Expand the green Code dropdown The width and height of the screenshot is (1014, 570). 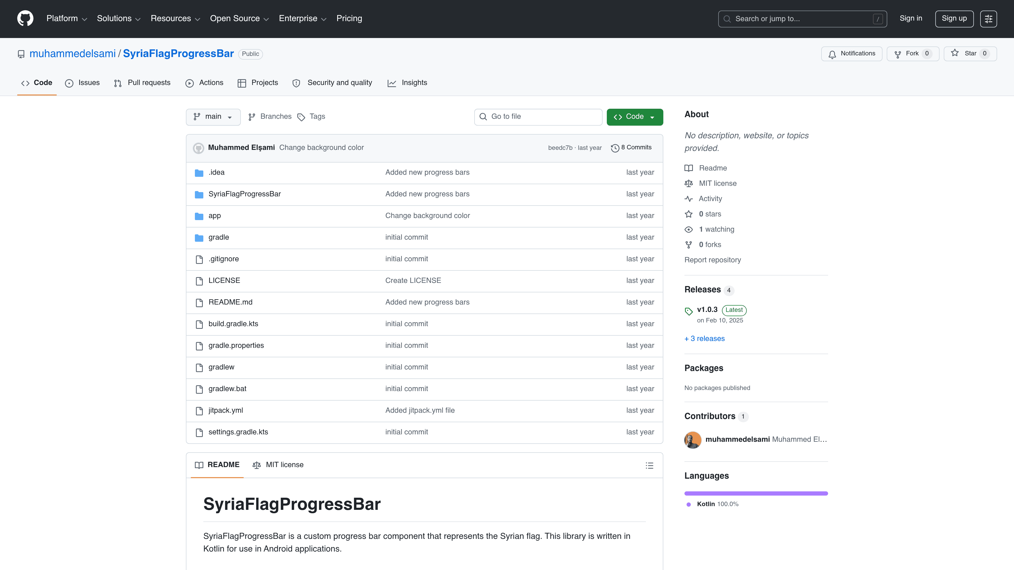(x=635, y=117)
